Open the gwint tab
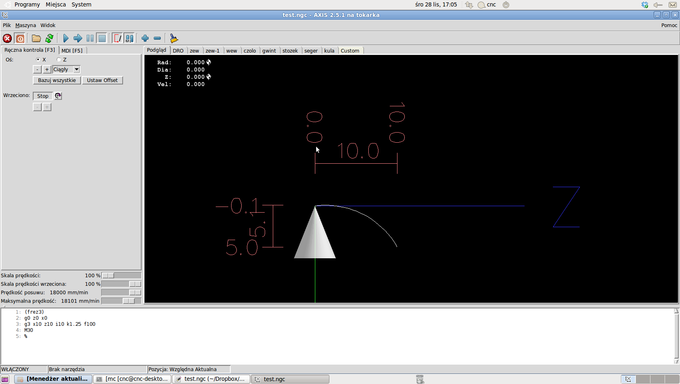 [269, 51]
